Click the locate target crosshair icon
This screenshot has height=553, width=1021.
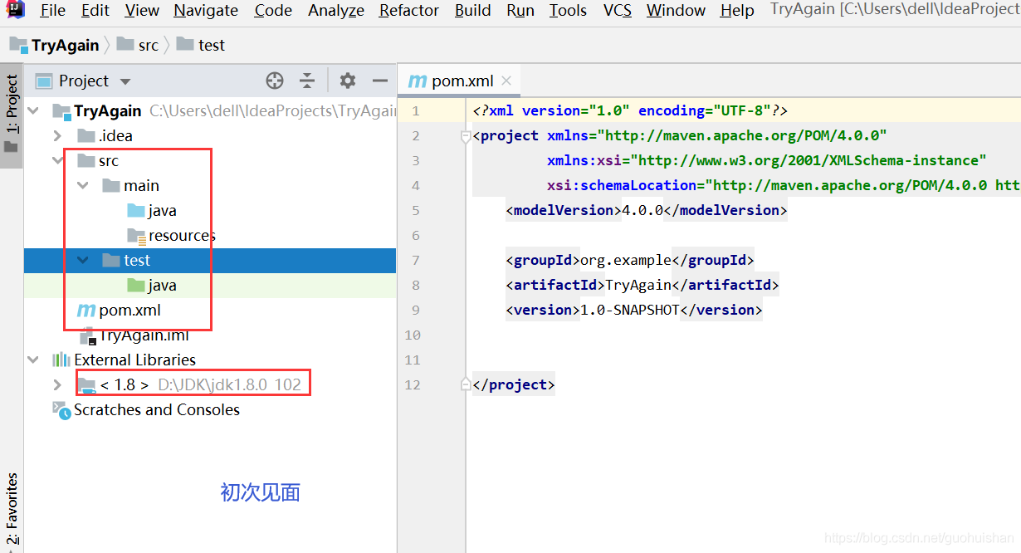(x=275, y=81)
